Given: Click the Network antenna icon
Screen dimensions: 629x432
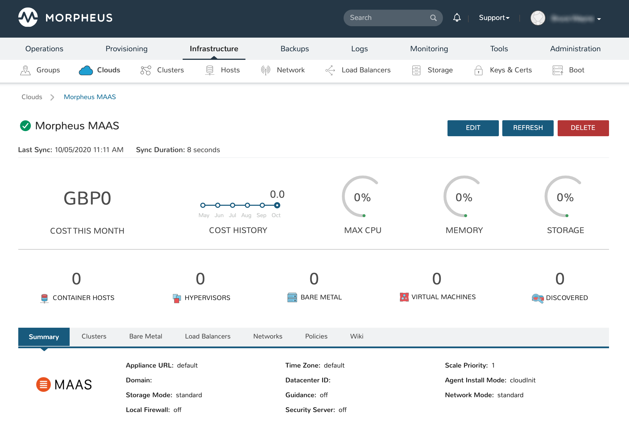Looking at the screenshot, I should [265, 70].
